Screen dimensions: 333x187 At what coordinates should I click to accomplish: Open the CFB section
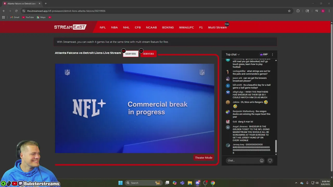click(x=138, y=27)
